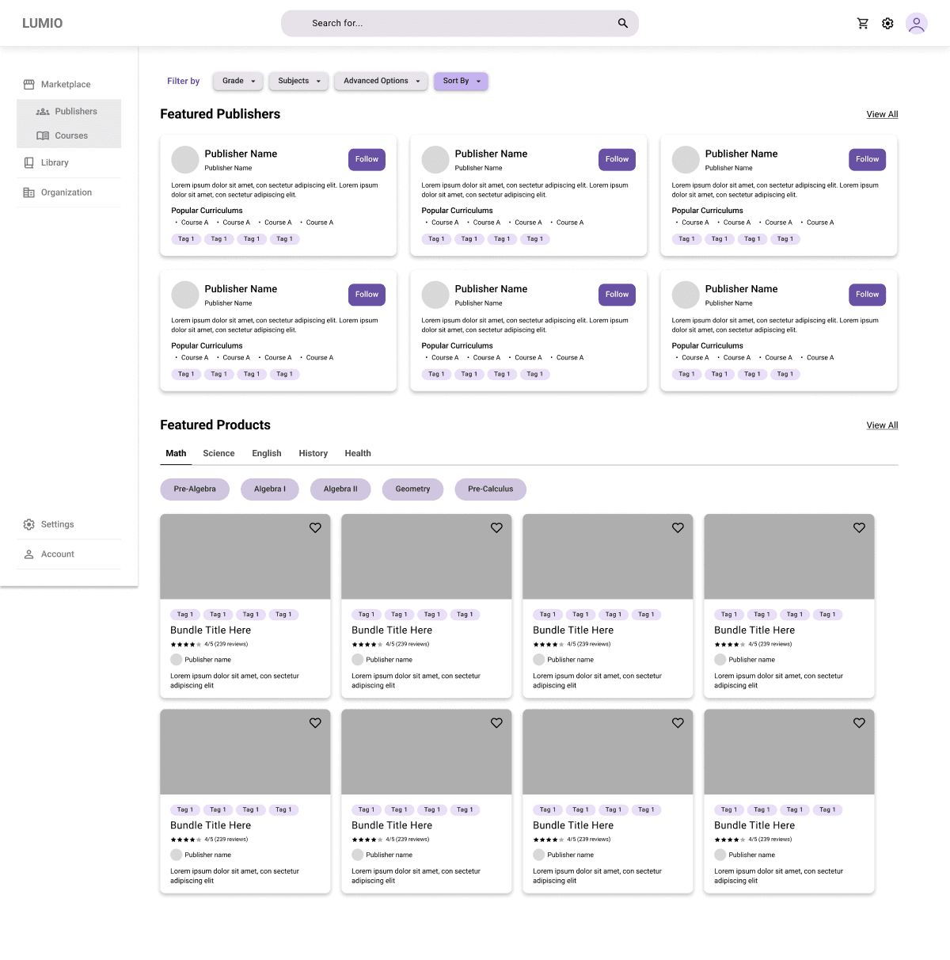Image resolution: width=950 pixels, height=960 pixels.
Task: Open the shopping cart icon
Action: [x=863, y=24]
